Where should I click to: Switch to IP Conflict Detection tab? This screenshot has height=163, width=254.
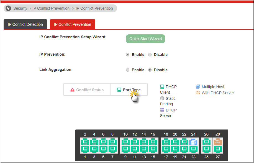pyautogui.click(x=25, y=24)
